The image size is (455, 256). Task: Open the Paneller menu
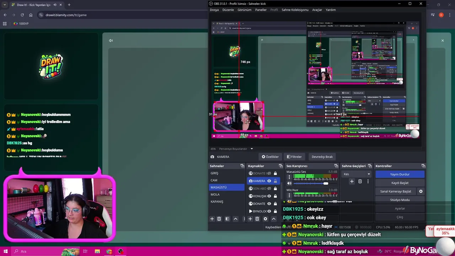[x=261, y=10]
